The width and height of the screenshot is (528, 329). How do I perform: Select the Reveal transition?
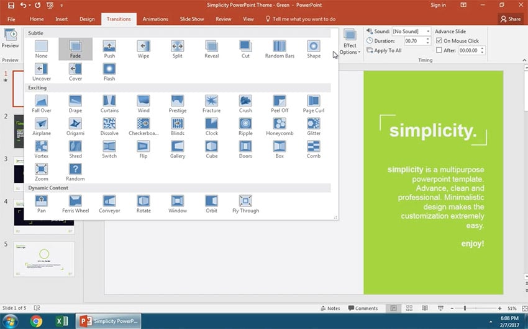point(211,49)
